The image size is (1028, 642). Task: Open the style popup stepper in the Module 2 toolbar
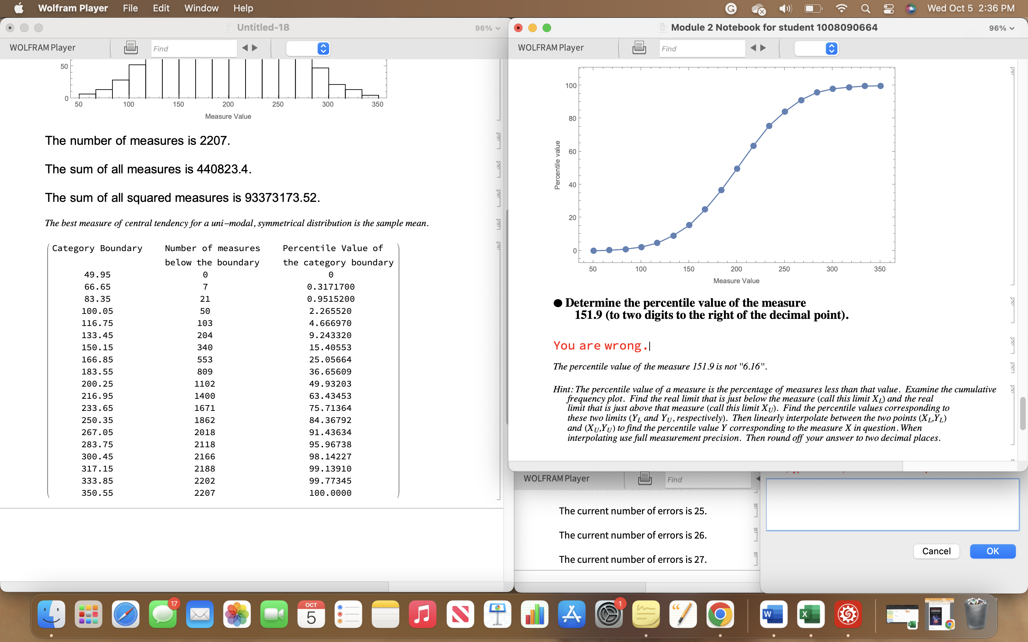pyautogui.click(x=831, y=49)
